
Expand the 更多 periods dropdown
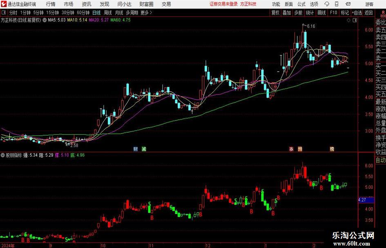pos(146,13)
